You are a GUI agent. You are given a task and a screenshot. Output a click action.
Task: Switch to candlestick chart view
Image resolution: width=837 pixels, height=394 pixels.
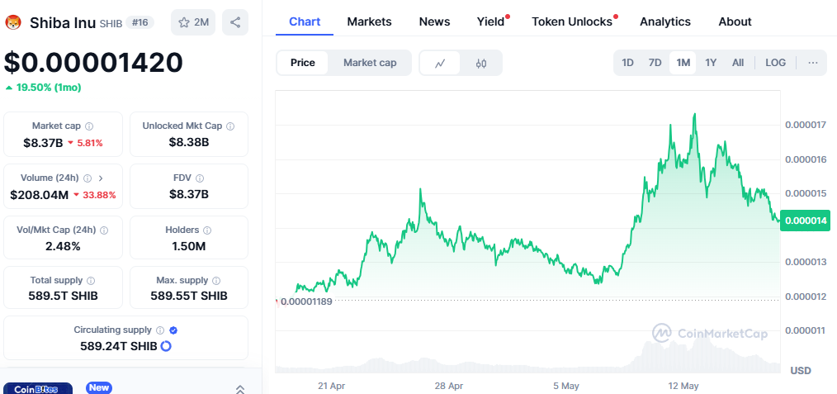(x=481, y=63)
